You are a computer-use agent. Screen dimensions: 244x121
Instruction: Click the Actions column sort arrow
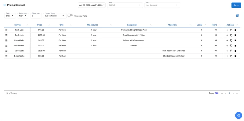(x=237, y=25)
